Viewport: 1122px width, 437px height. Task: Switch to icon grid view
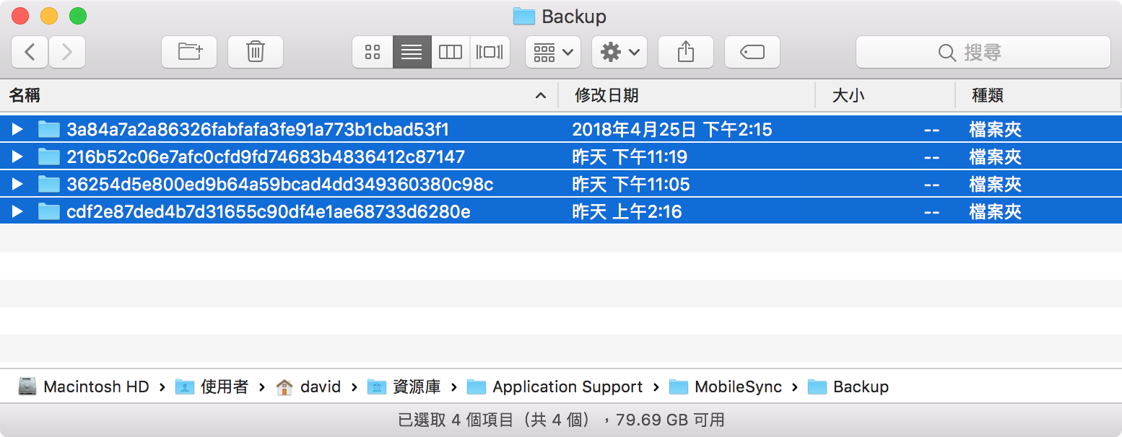[x=373, y=52]
